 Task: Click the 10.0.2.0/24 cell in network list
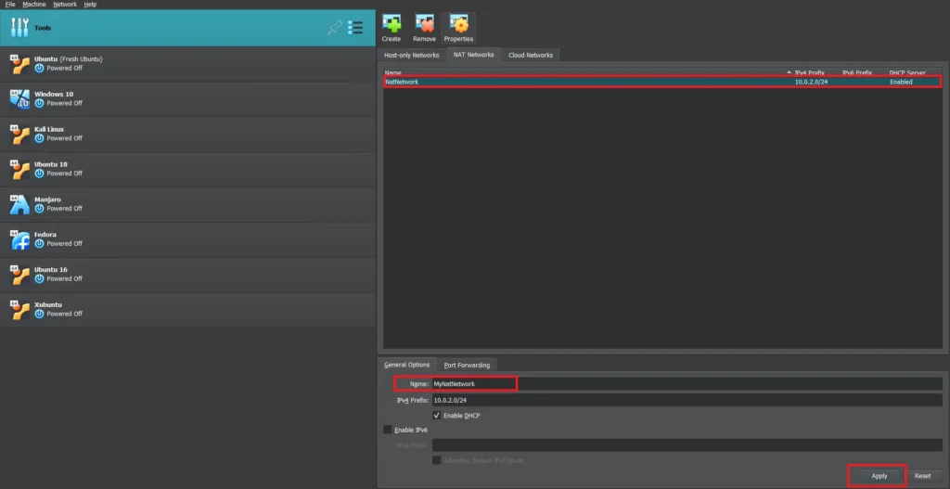click(x=811, y=82)
